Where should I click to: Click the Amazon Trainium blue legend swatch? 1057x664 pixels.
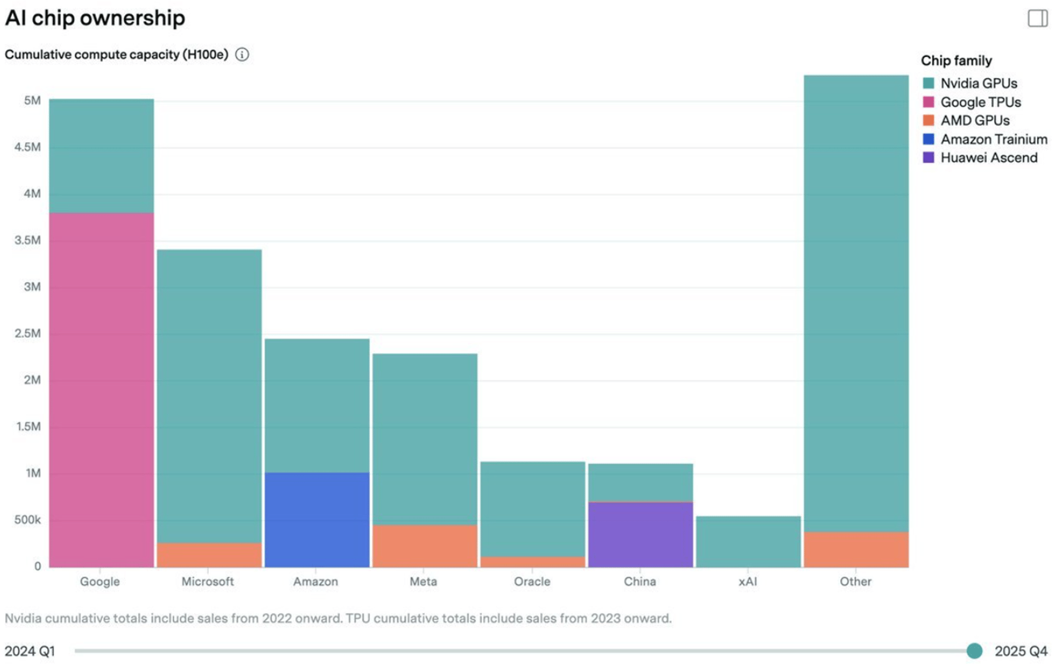[x=928, y=139]
